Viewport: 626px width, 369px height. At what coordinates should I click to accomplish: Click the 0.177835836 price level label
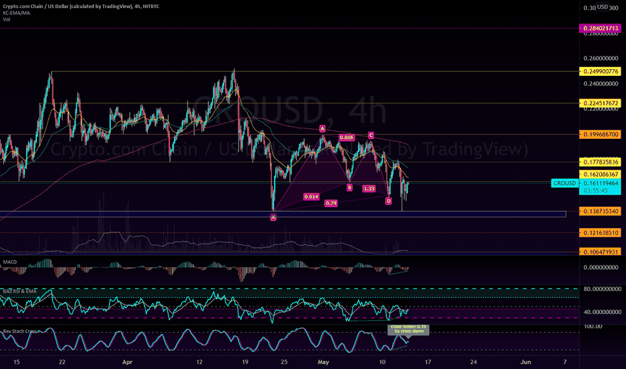tap(600, 162)
